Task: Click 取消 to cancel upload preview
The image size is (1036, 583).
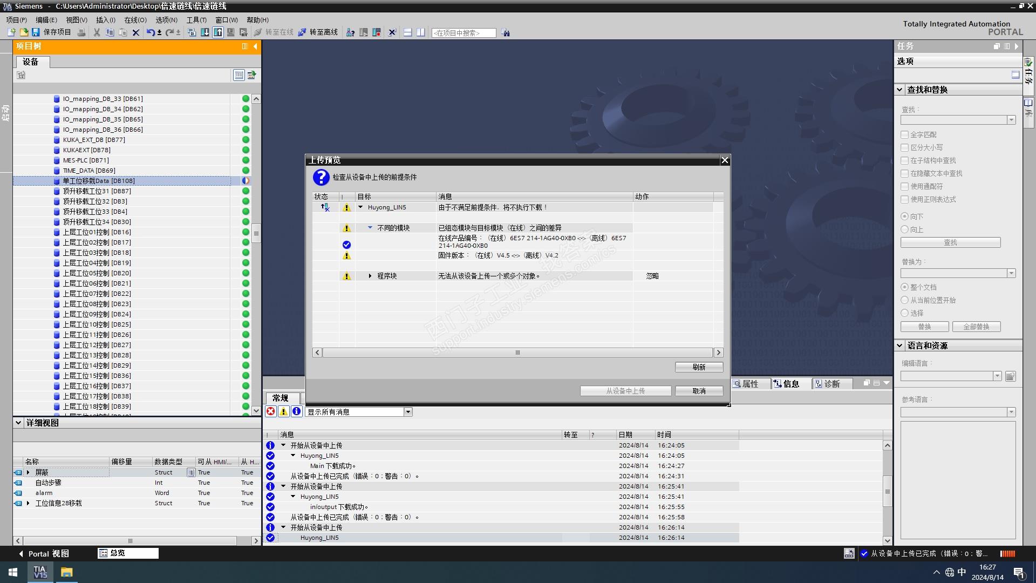Action: (x=699, y=391)
